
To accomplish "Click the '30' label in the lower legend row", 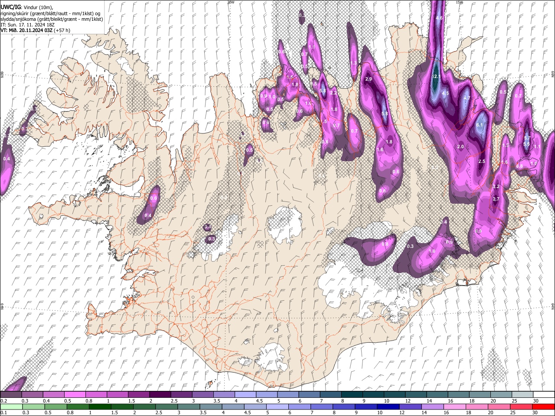I will coord(536,413).
